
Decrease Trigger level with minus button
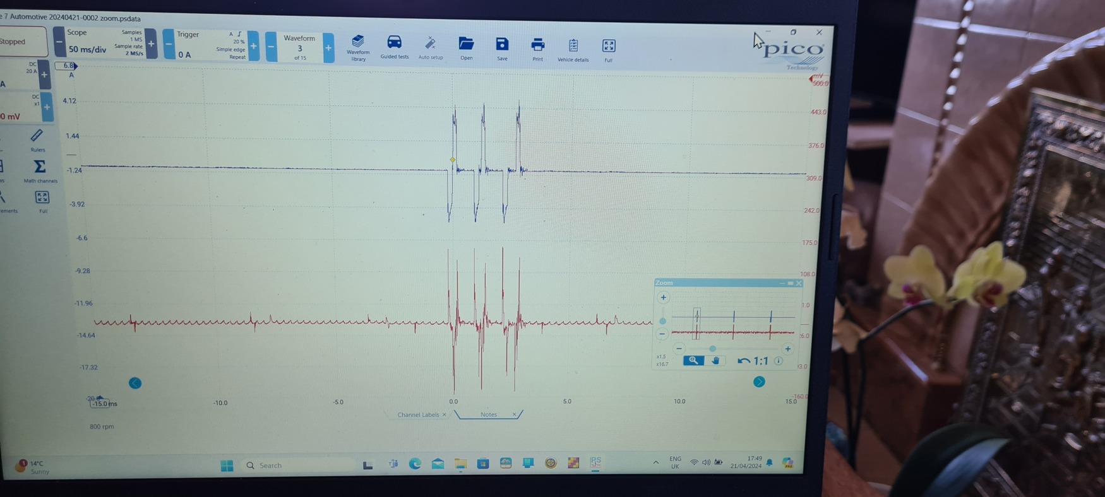(x=169, y=44)
